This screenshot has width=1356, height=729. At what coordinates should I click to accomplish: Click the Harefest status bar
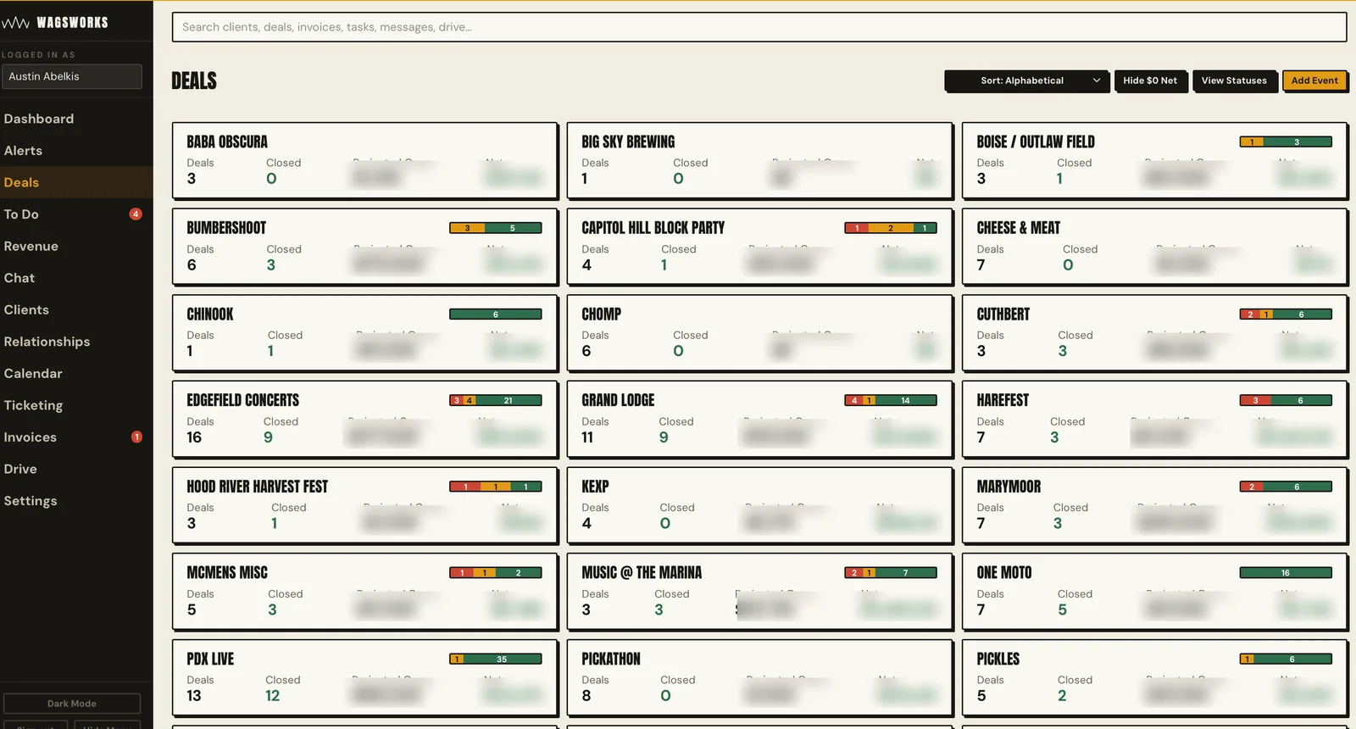(1286, 400)
